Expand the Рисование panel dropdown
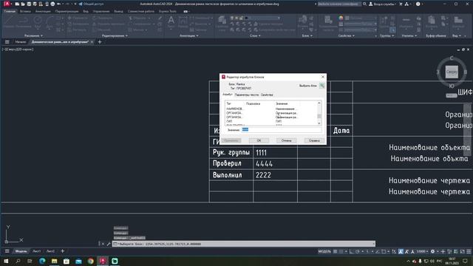 pos(33,35)
